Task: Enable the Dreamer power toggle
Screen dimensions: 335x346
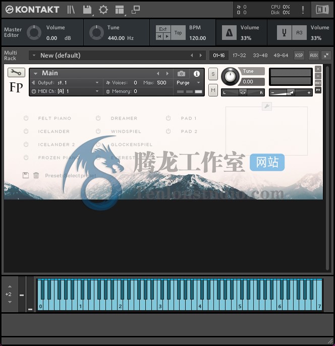Action: click(98, 118)
